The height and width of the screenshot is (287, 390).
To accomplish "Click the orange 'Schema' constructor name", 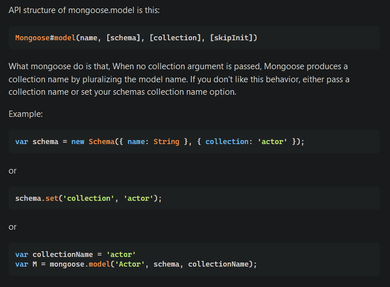I will coord(101,141).
